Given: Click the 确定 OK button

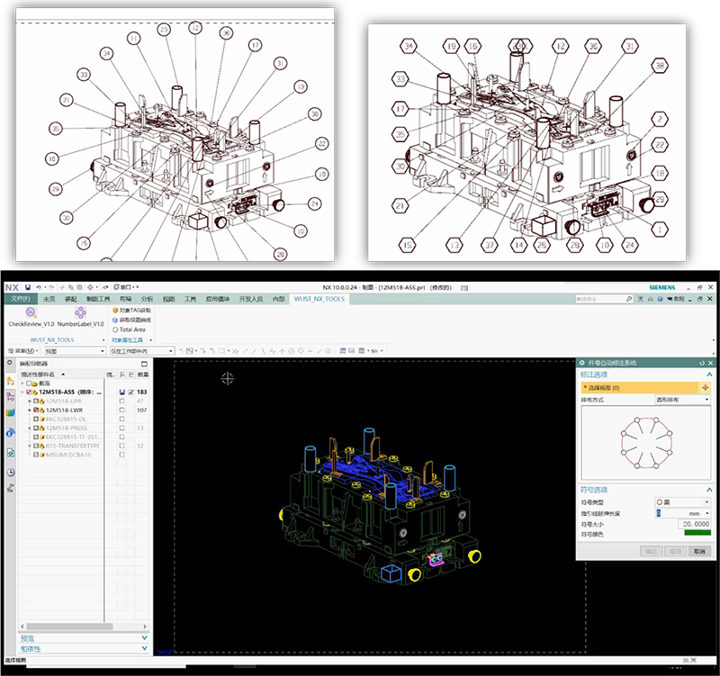Looking at the screenshot, I should pos(651,551).
